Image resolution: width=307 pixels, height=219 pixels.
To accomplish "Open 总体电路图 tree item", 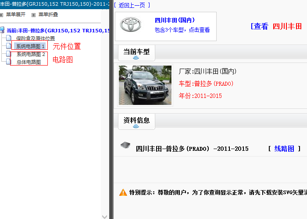I will click(x=29, y=62).
